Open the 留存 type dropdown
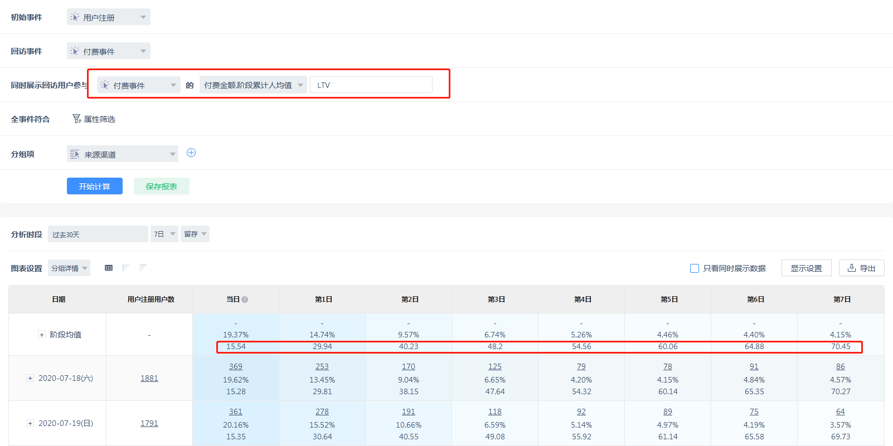 tap(195, 234)
